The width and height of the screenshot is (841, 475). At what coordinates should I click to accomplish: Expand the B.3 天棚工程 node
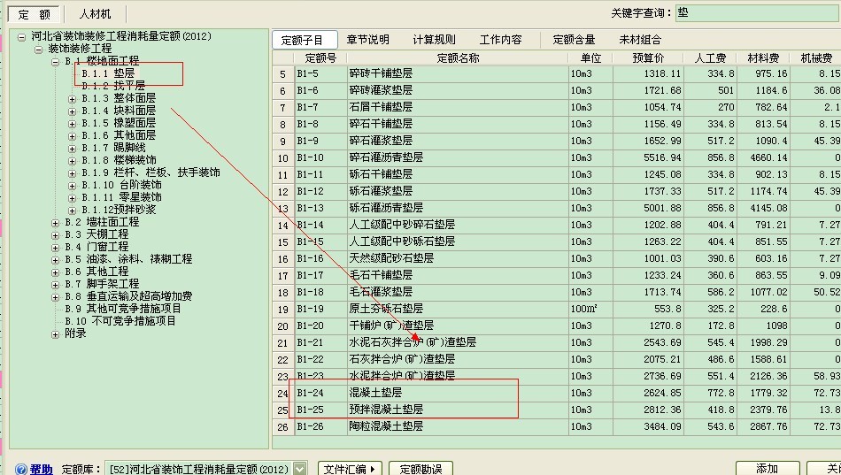click(x=55, y=234)
